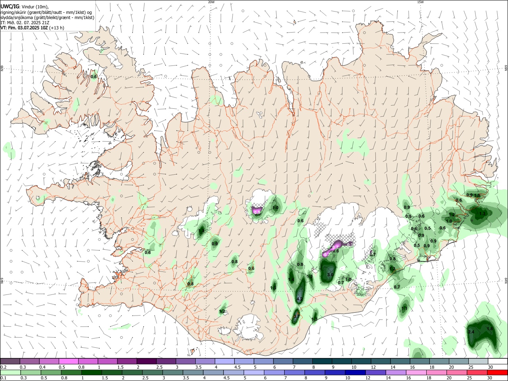Select the bottom-row rain swatch starting at 0.5
508x381 pixels.
click(52, 372)
